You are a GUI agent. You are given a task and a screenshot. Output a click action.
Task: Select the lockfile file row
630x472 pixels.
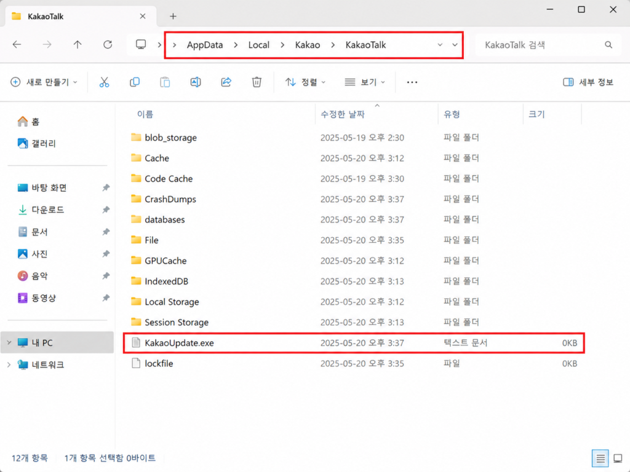(354, 363)
